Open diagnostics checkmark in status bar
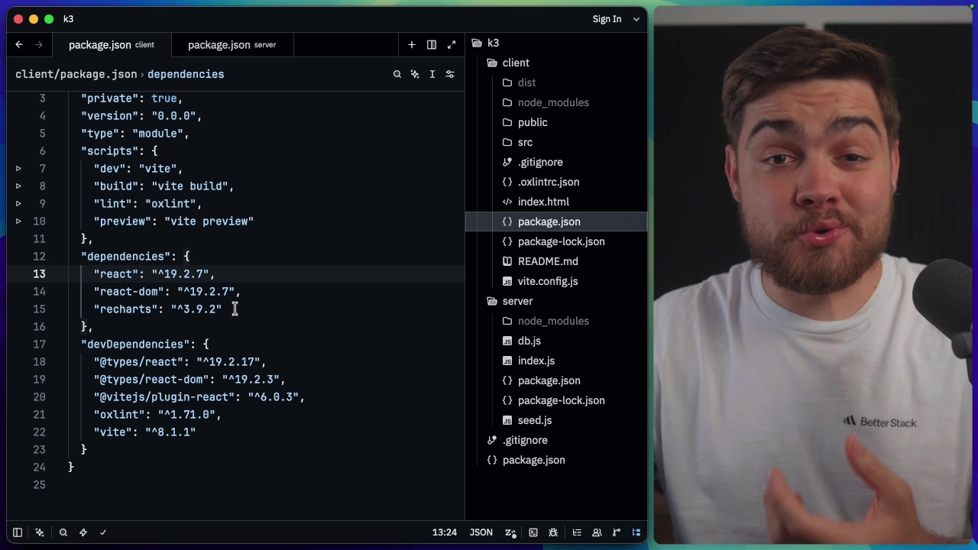 click(103, 532)
